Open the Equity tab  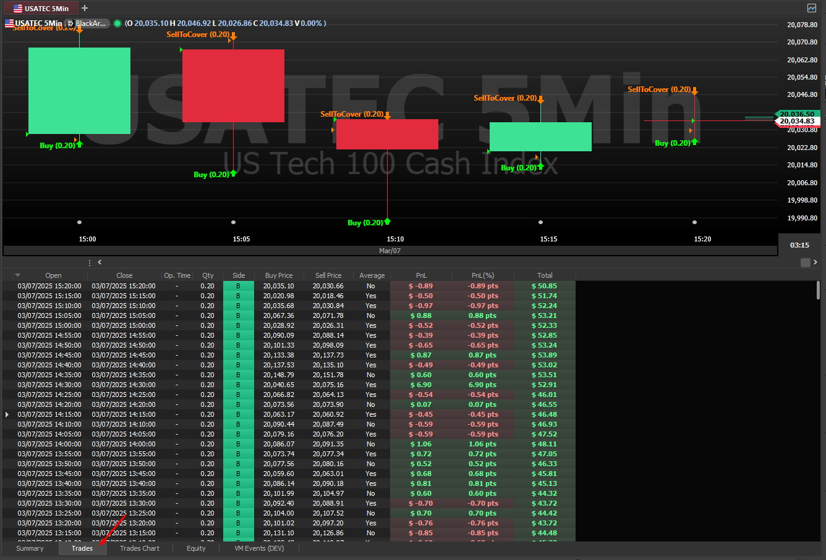pyautogui.click(x=196, y=548)
